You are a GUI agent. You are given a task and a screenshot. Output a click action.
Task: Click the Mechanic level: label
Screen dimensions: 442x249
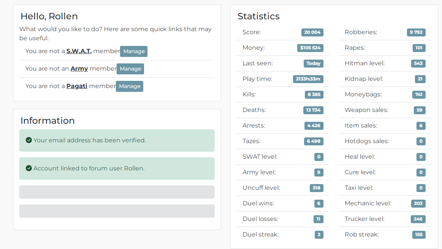[x=368, y=203]
